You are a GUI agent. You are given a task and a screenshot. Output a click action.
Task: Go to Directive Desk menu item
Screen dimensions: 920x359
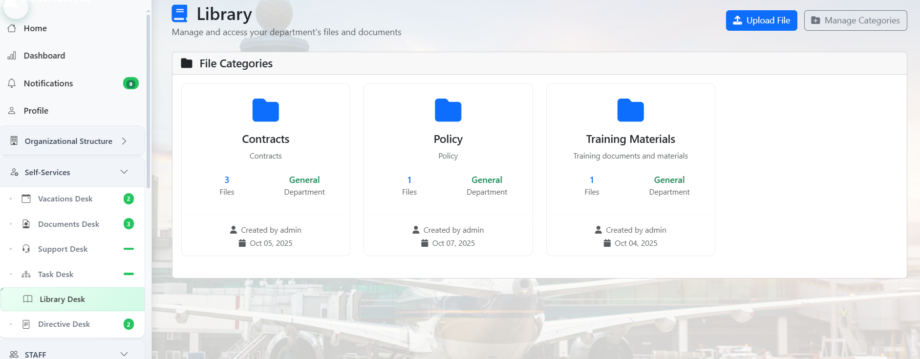64,324
